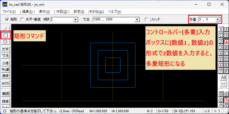Select the rectangle (矩形) tool
229x114 pixels.
(5, 35)
